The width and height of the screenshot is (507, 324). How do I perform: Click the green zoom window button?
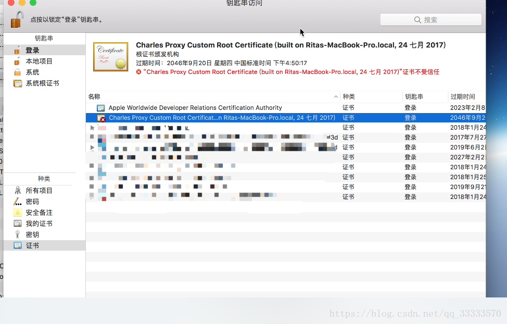click(33, 3)
